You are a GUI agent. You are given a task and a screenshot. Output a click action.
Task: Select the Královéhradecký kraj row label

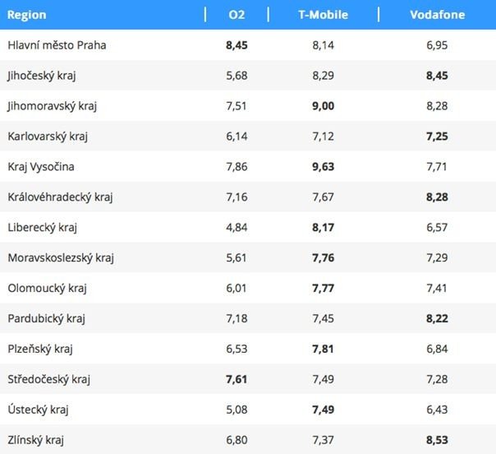tap(59, 197)
